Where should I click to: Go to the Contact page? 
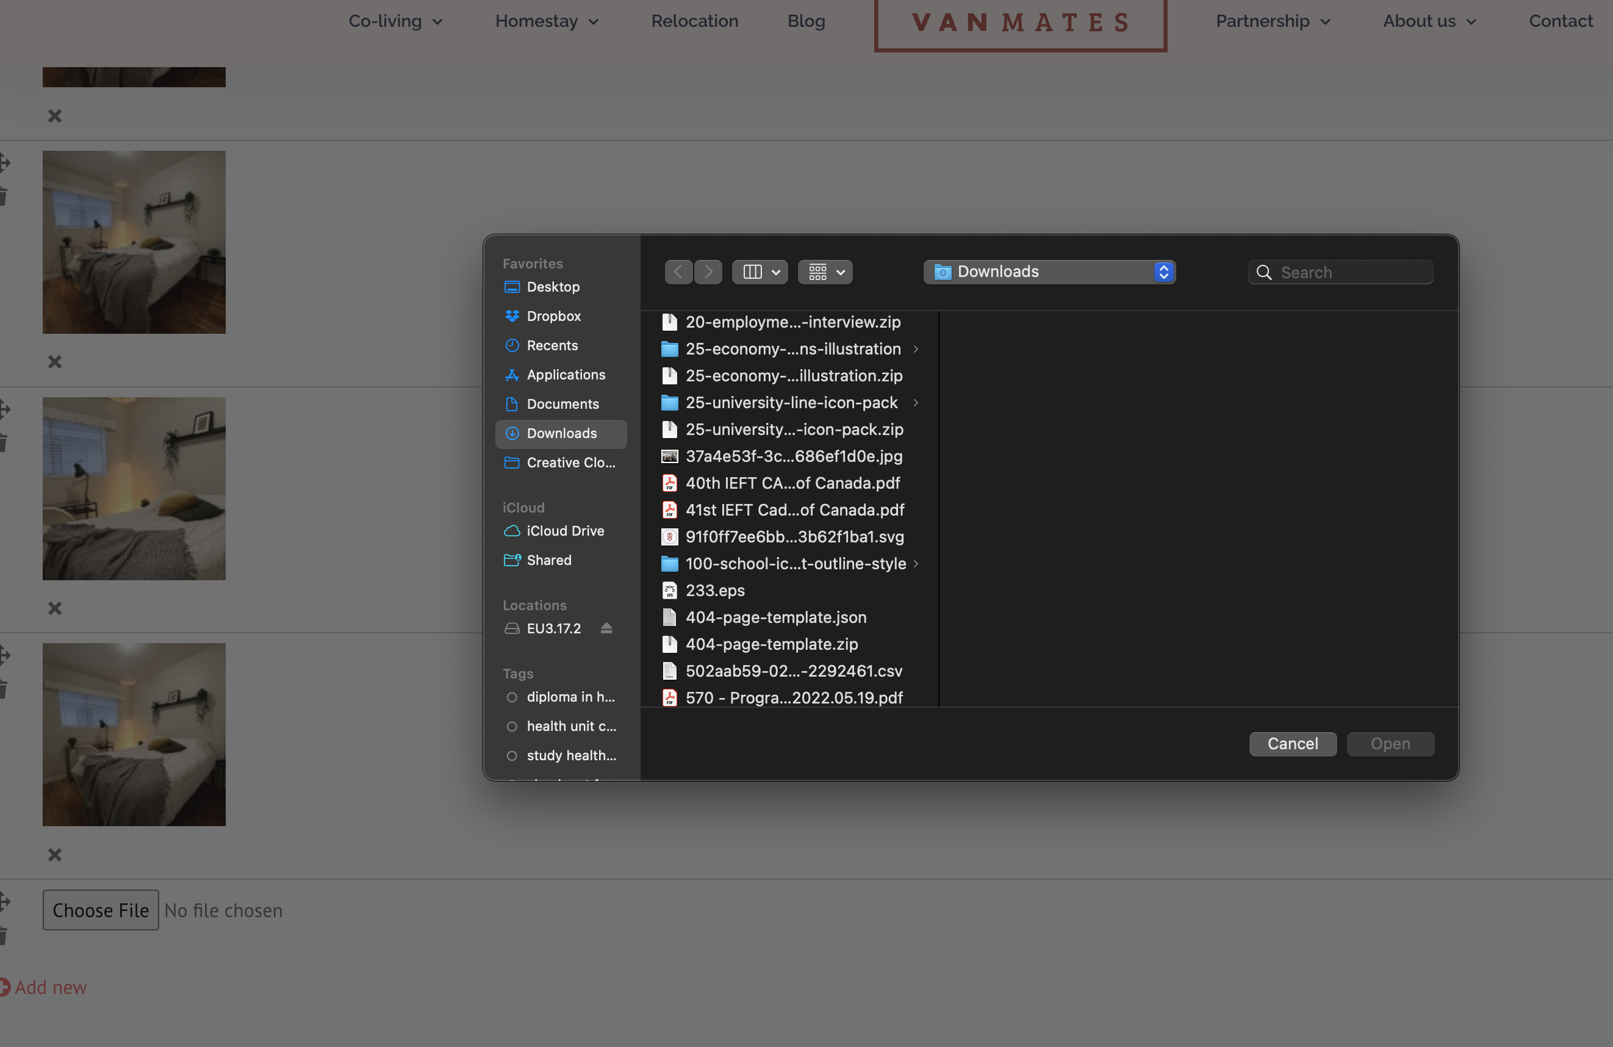click(1561, 21)
